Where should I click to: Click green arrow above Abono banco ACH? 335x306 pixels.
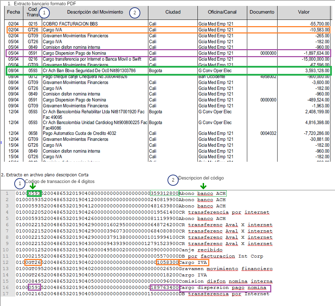coord(203,186)
